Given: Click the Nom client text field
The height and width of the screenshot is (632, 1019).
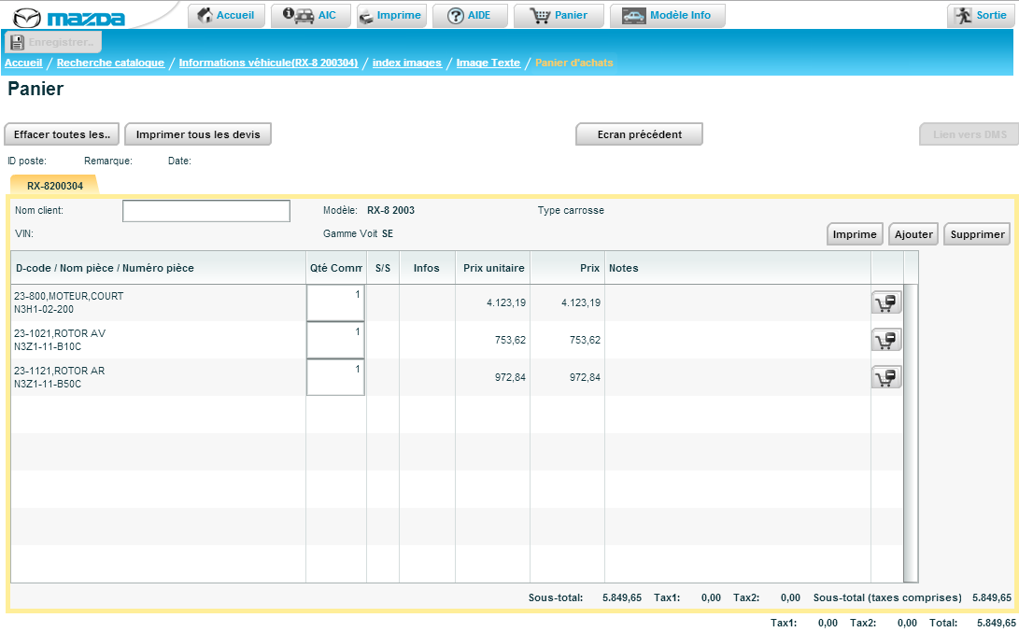Looking at the screenshot, I should click(206, 211).
